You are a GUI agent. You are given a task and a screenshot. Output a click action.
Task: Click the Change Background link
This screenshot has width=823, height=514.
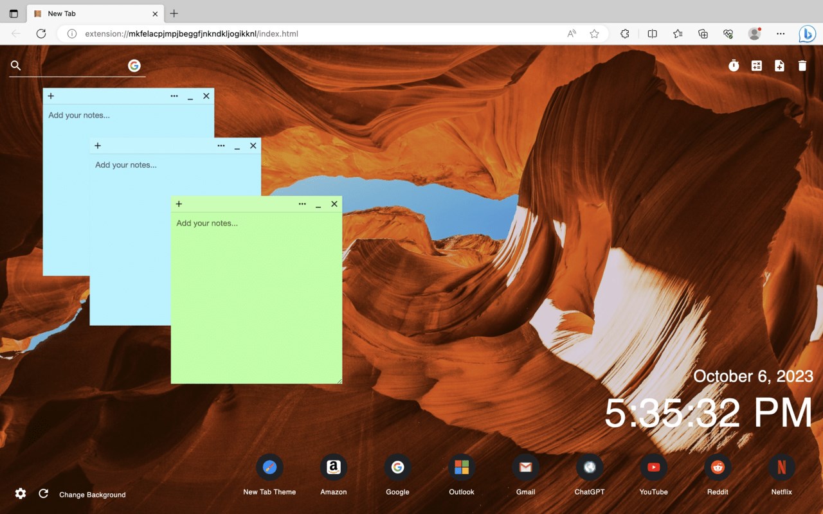pyautogui.click(x=93, y=495)
